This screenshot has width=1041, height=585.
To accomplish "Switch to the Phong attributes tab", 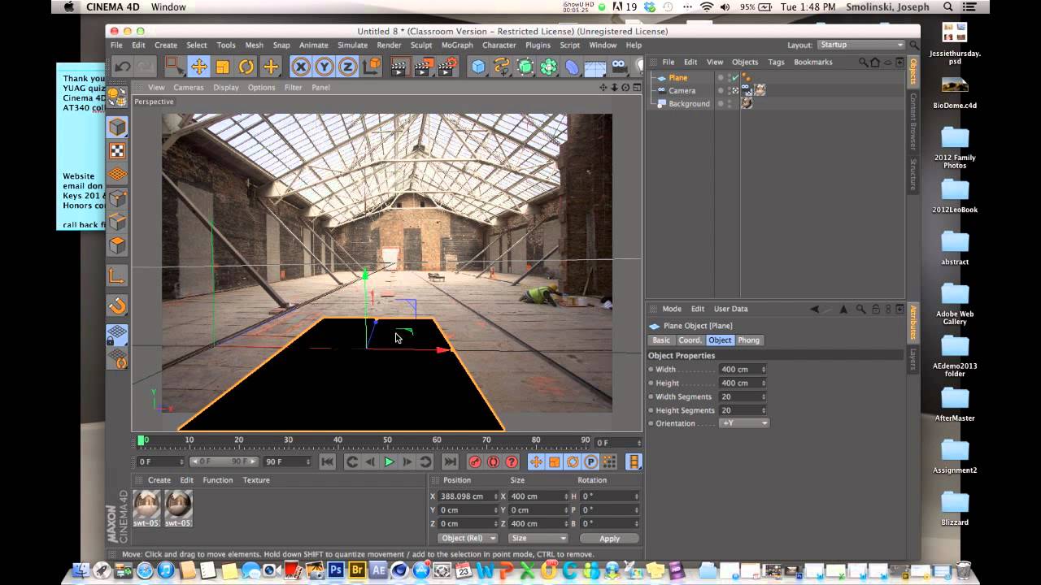I will point(748,340).
